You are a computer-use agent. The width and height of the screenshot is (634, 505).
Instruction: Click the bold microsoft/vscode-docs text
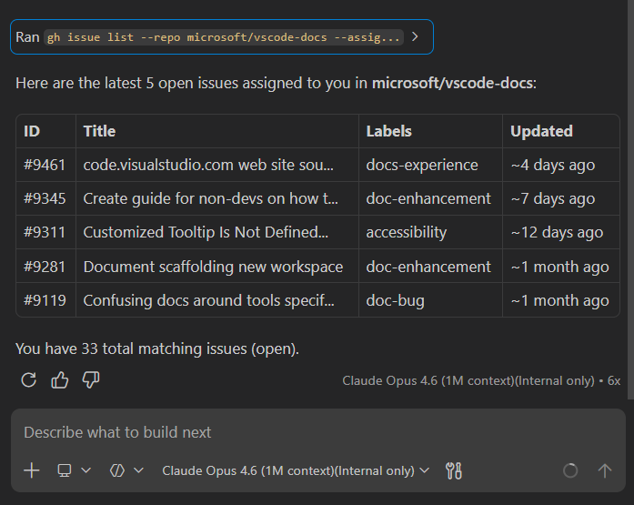452,83
